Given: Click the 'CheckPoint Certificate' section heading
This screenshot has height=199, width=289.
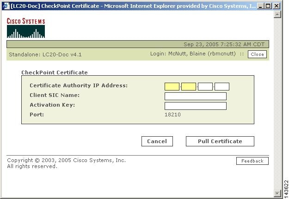Looking at the screenshot, I should (55, 72).
